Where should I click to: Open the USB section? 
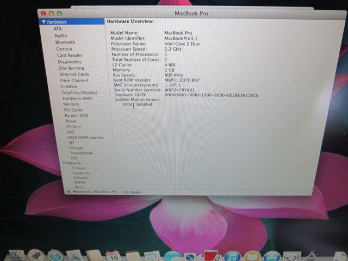coord(74,158)
